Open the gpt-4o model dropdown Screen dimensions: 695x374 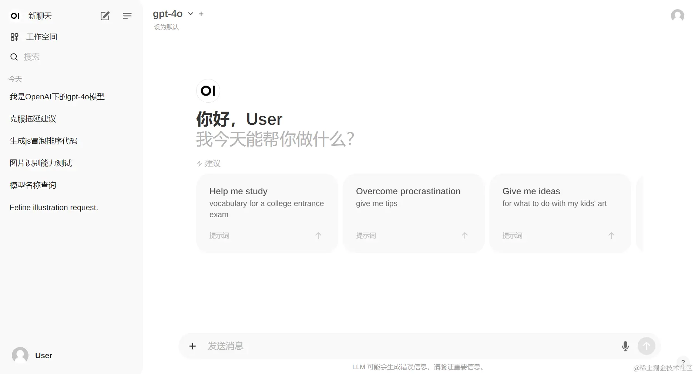pos(190,14)
